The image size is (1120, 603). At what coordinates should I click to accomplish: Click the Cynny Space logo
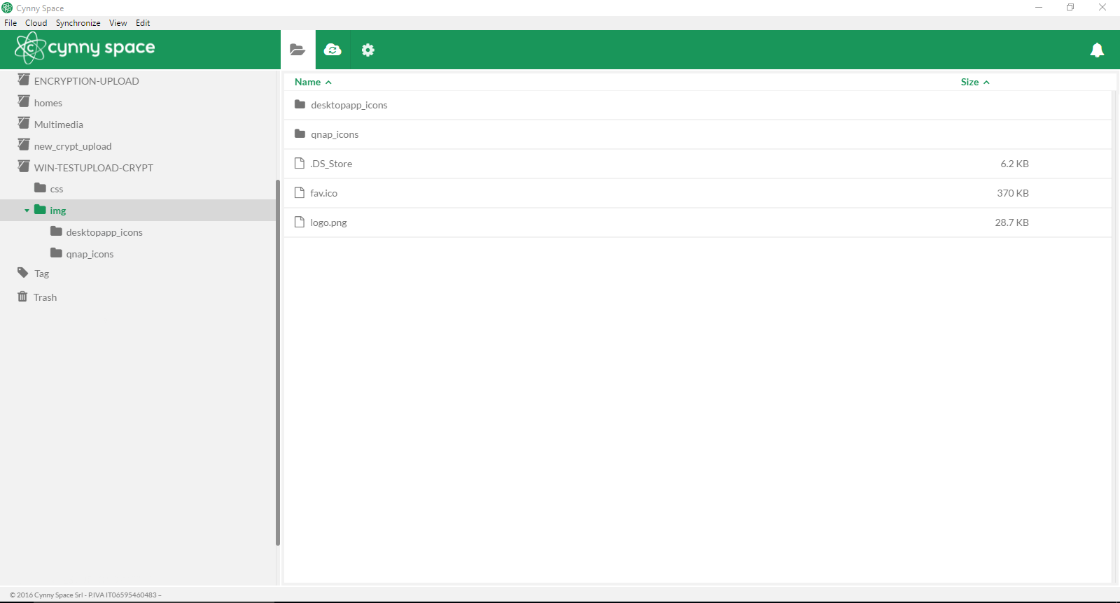click(85, 48)
